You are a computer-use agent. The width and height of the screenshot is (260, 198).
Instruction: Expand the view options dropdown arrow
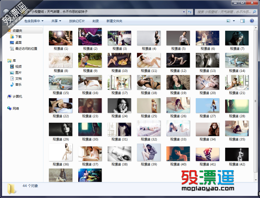[234, 21]
